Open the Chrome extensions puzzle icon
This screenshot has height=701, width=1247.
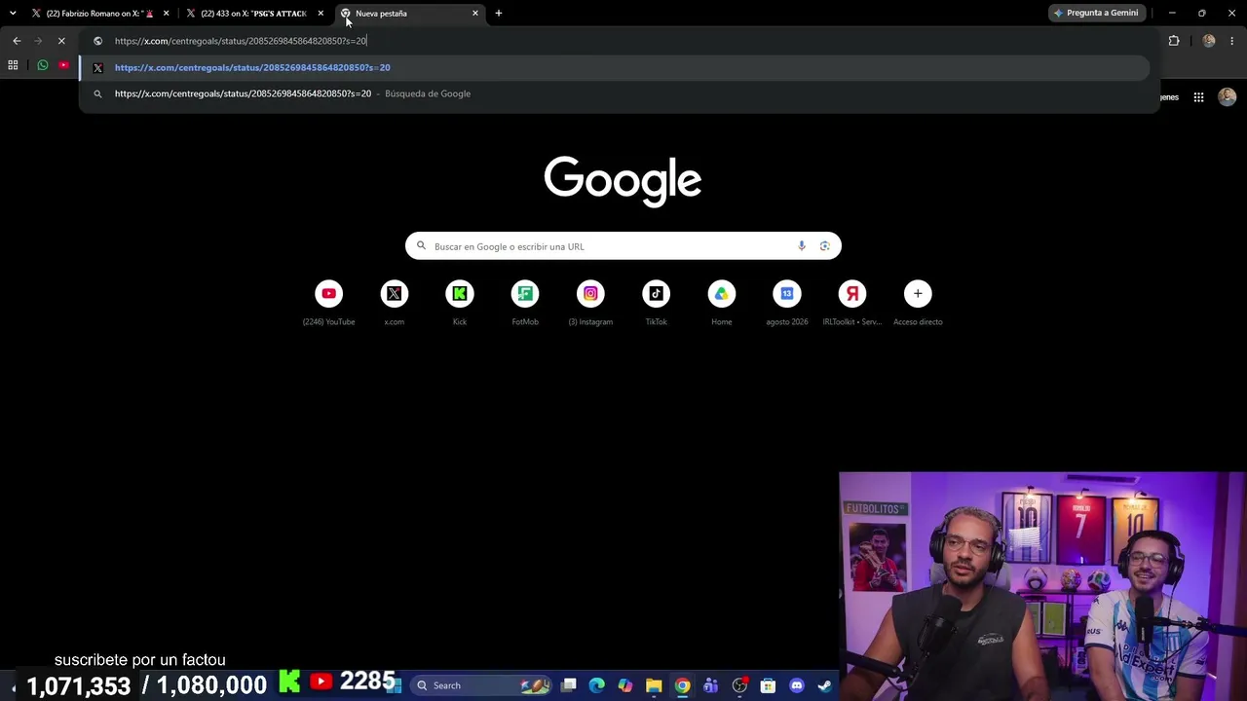click(x=1174, y=41)
